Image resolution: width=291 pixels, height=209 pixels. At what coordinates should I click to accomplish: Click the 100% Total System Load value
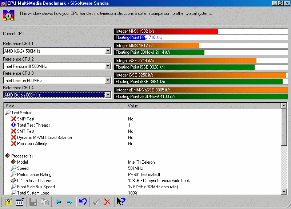point(133,193)
